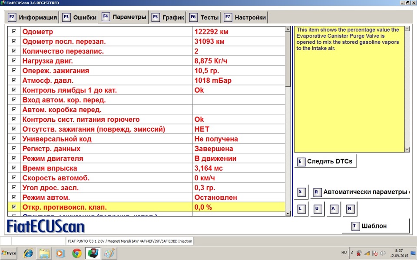Select Время впрыска value 3,164 мс
This screenshot has height=260, width=417.
coord(208,168)
